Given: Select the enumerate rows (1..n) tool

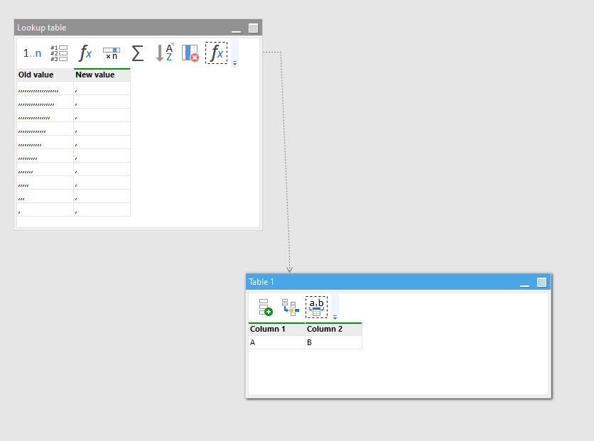Looking at the screenshot, I should point(31,53).
